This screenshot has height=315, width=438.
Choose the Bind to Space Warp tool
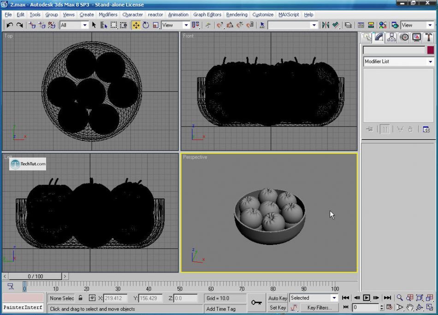click(x=52, y=25)
